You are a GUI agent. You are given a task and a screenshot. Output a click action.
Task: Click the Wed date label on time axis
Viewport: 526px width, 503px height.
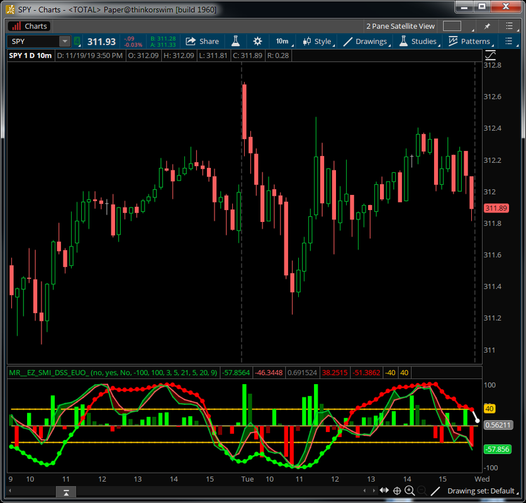pos(482,479)
